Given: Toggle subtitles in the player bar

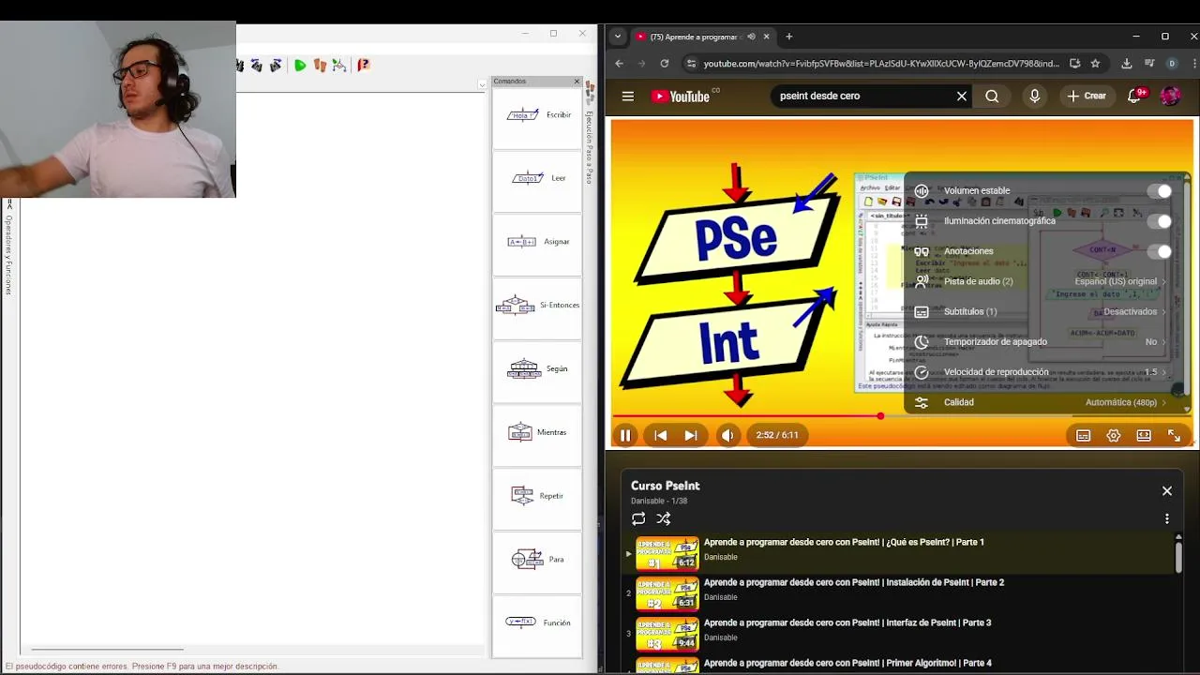Looking at the screenshot, I should coord(1083,435).
